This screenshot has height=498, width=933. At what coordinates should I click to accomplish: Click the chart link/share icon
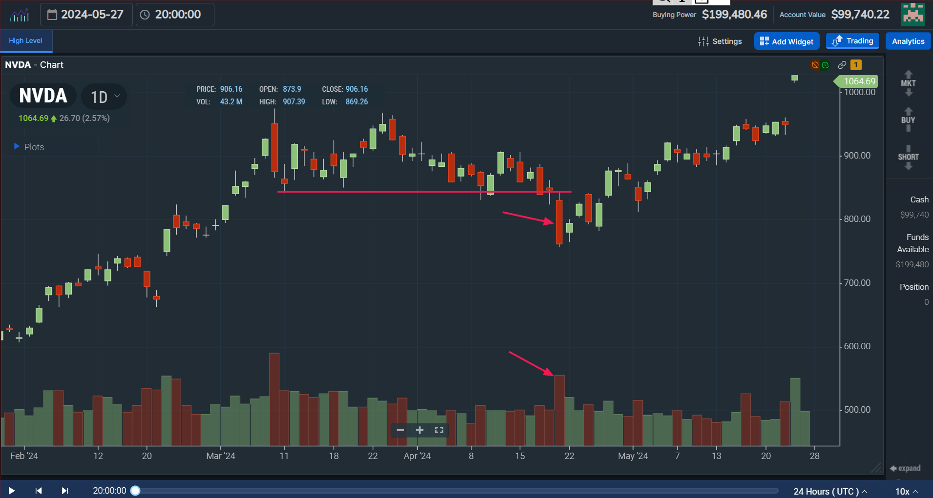tap(842, 64)
